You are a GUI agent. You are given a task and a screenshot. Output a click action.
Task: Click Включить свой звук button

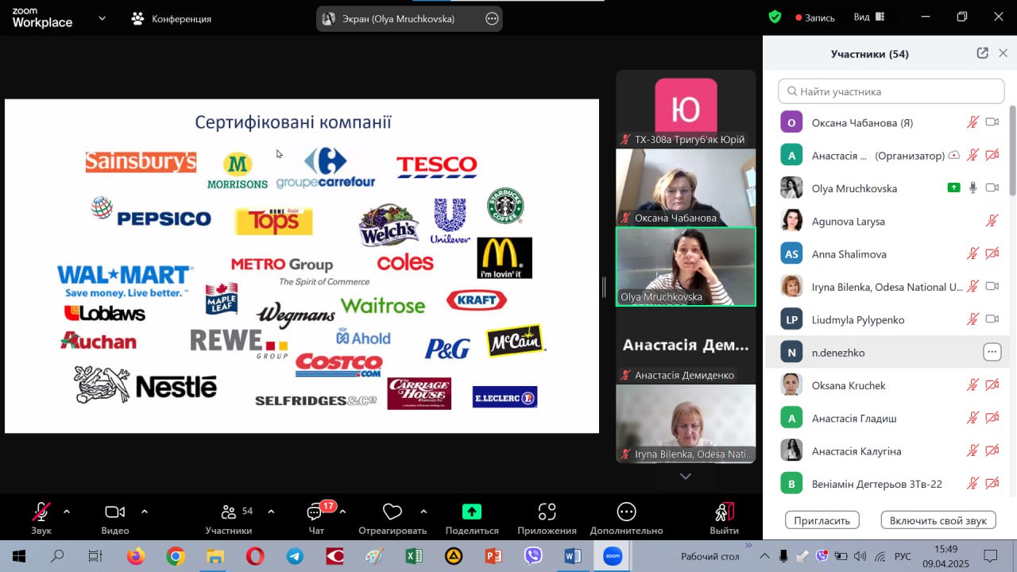pos(938,520)
